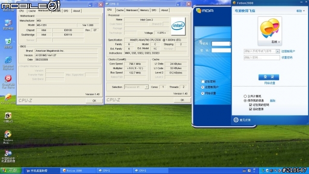Click OK in the Motherboard CPU-Z window

point(94,101)
